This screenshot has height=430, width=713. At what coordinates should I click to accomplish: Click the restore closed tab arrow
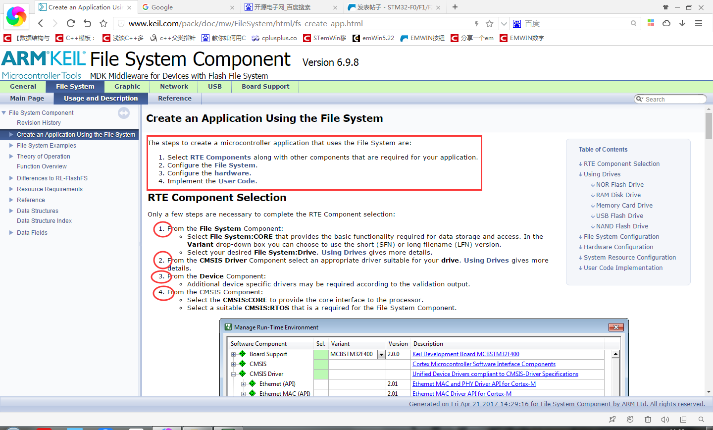pyautogui.click(x=87, y=23)
